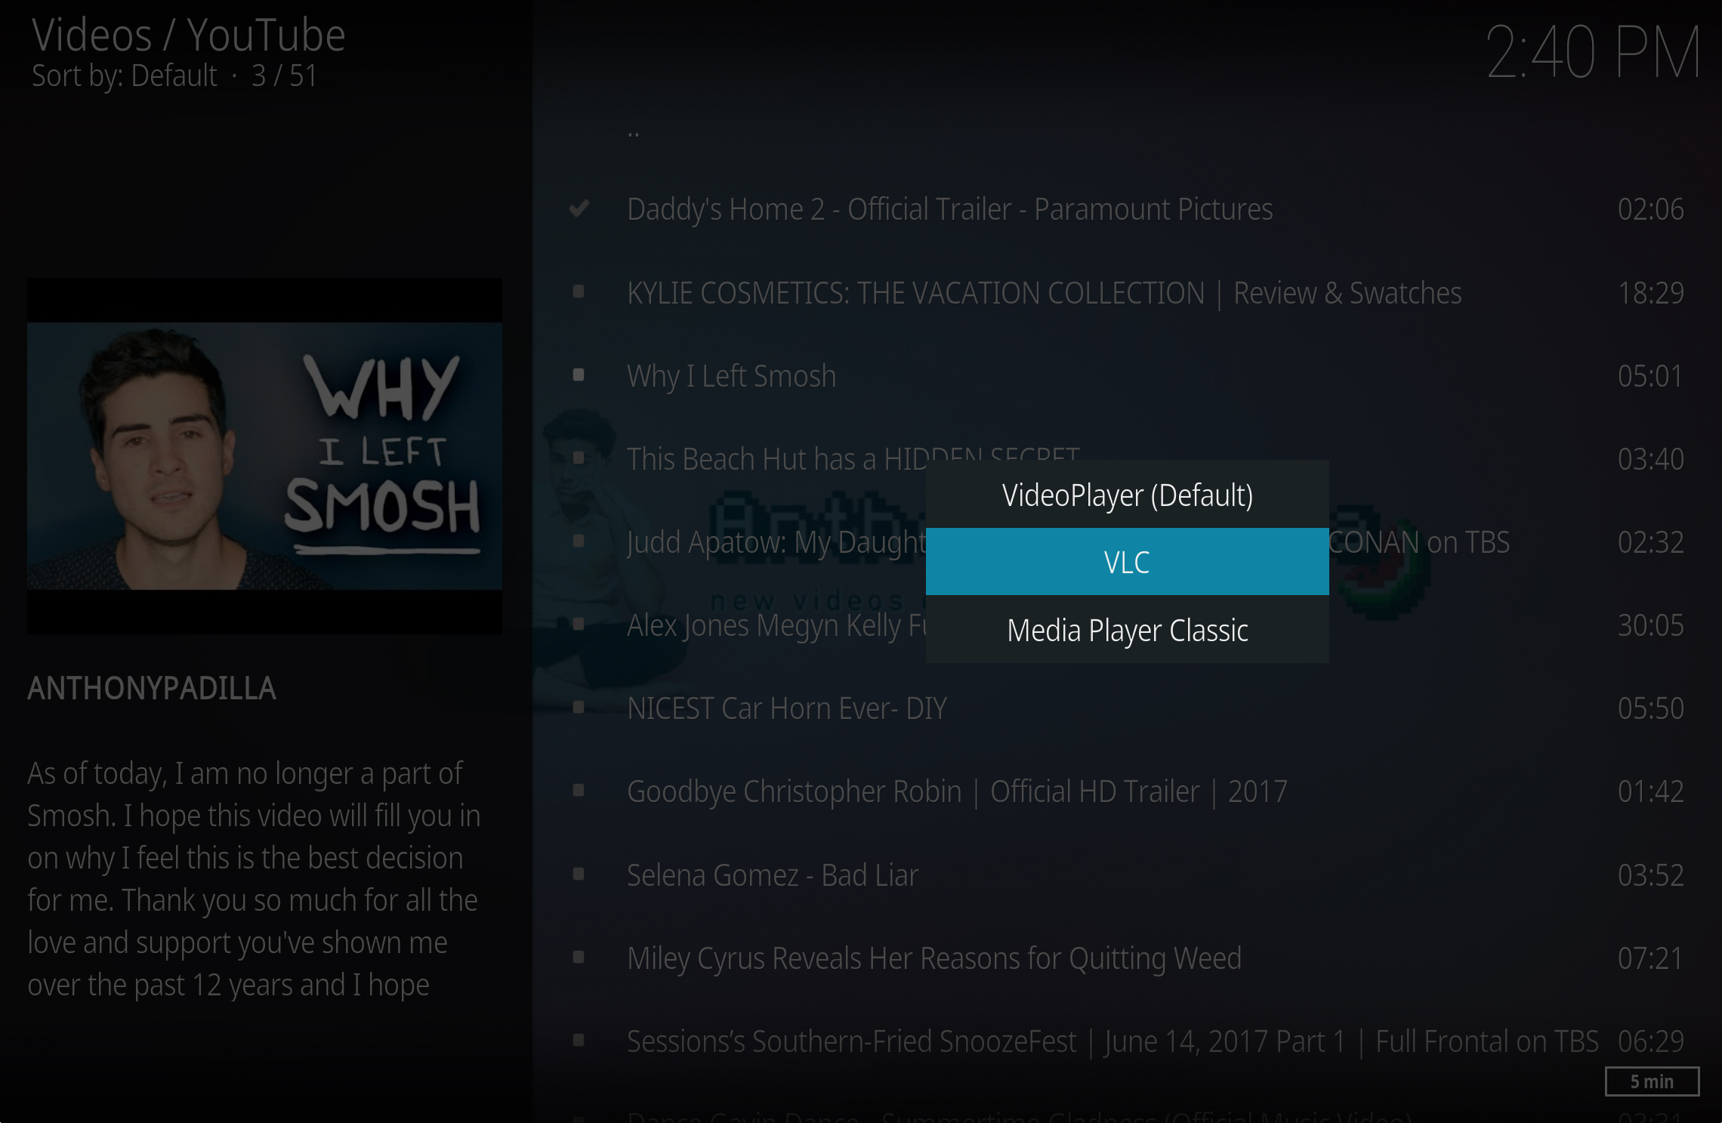
Task: Select VLC media player option
Action: click(x=1126, y=562)
